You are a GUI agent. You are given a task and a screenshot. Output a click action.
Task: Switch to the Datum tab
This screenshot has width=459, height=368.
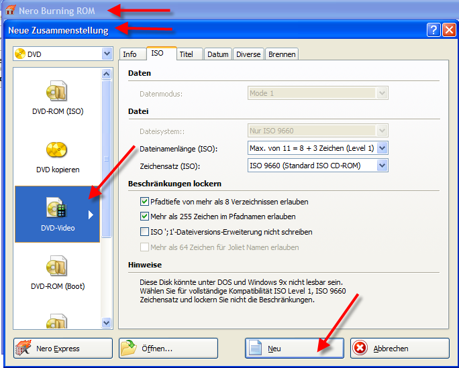(218, 54)
